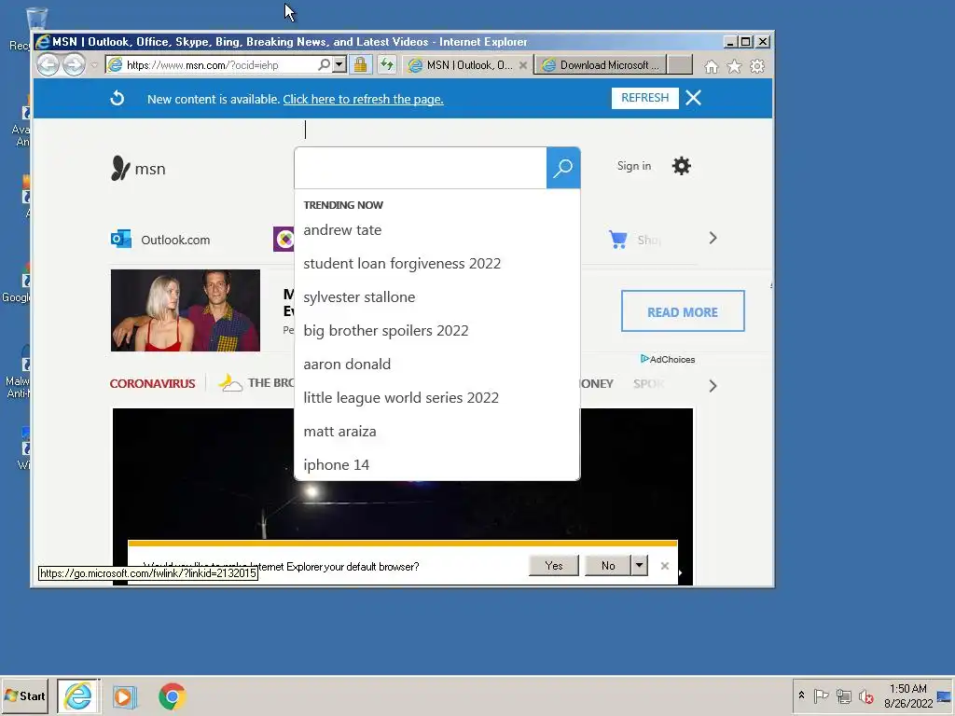The height and width of the screenshot is (716, 955).
Task: Click the Internet Explorer taskbar icon
Action: (78, 695)
